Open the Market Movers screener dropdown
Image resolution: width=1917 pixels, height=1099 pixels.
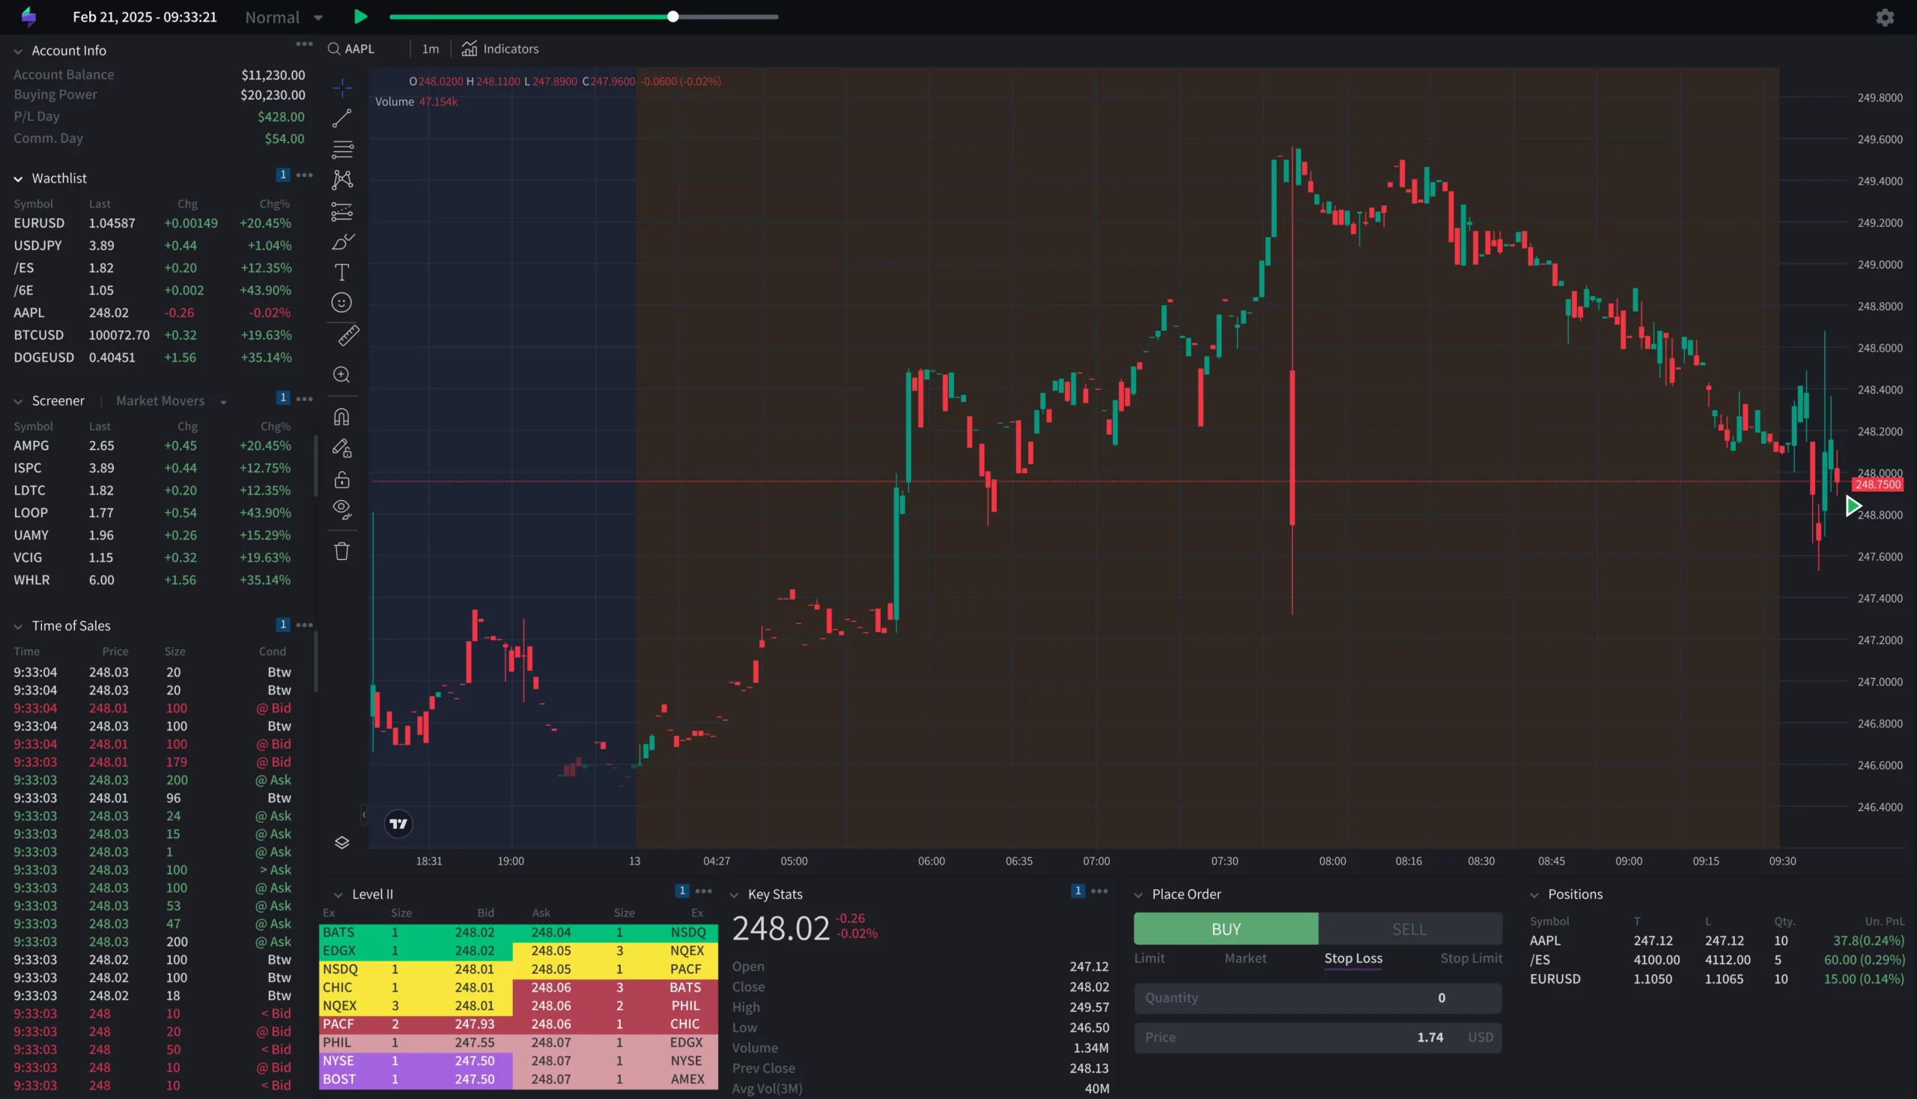[x=169, y=400]
